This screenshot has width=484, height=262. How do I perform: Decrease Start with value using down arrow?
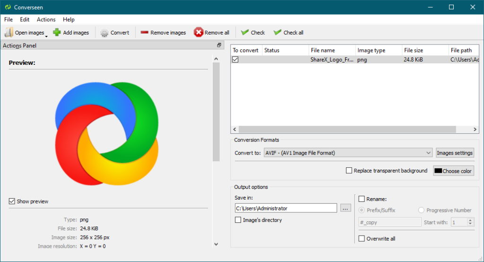[x=470, y=224]
